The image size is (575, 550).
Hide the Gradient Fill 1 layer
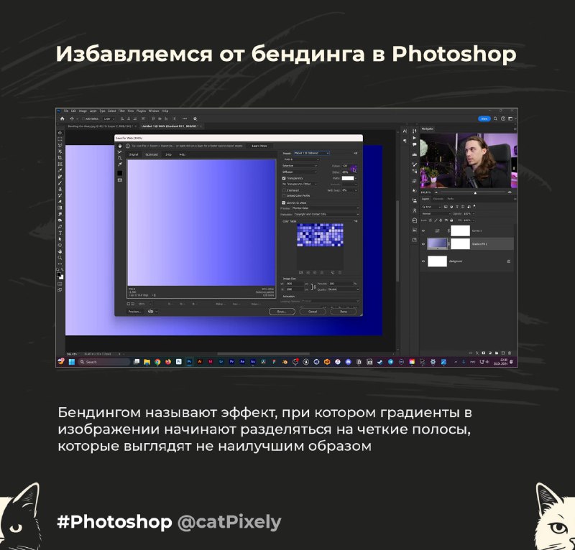point(423,243)
